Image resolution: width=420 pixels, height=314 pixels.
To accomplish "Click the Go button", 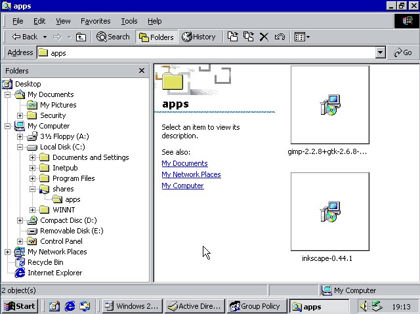I will pos(402,52).
